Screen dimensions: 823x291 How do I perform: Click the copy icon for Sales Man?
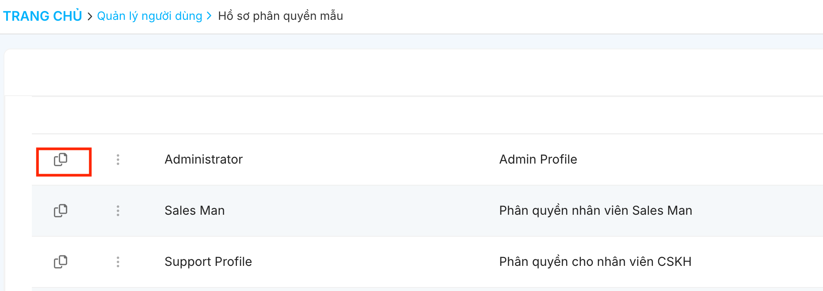pyautogui.click(x=61, y=211)
